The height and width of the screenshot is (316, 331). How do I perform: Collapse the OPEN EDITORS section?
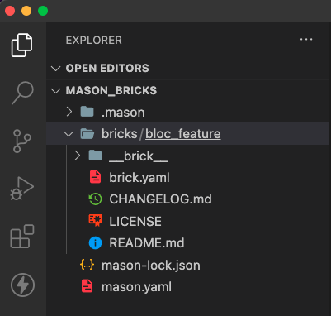pos(56,69)
